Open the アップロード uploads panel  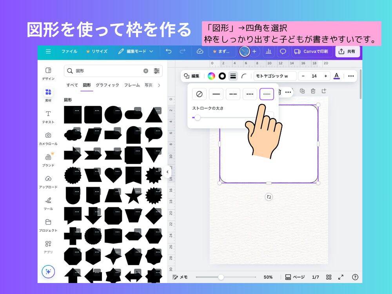coord(48,182)
